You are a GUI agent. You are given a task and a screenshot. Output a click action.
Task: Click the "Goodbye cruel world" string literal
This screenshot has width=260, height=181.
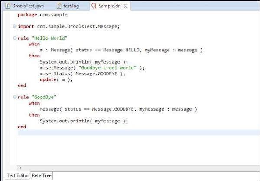(107, 68)
